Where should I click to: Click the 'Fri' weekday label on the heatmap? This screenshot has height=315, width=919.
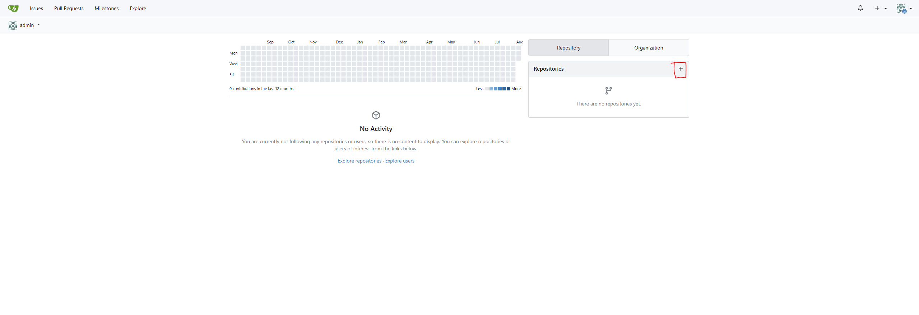(x=232, y=75)
